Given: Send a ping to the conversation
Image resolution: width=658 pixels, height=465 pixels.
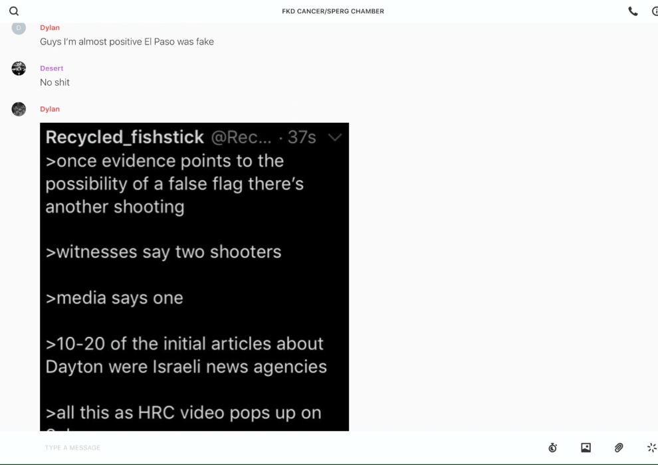Looking at the screenshot, I should point(651,448).
